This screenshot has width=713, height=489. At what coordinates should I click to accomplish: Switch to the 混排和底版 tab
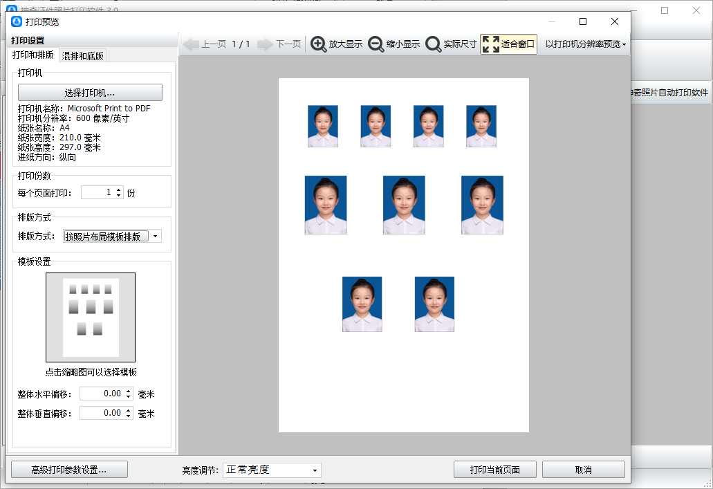(x=83, y=56)
